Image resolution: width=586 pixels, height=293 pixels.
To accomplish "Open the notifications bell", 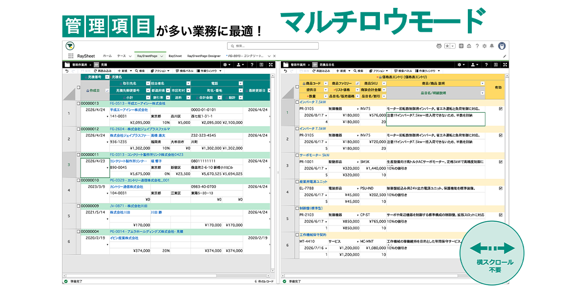I will (492, 46).
